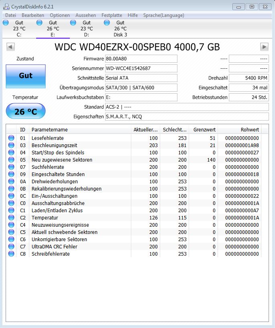Click status orb for Drehwiederholungen row
Image resolution: width=275 pixels, height=328 pixels.
11,181
